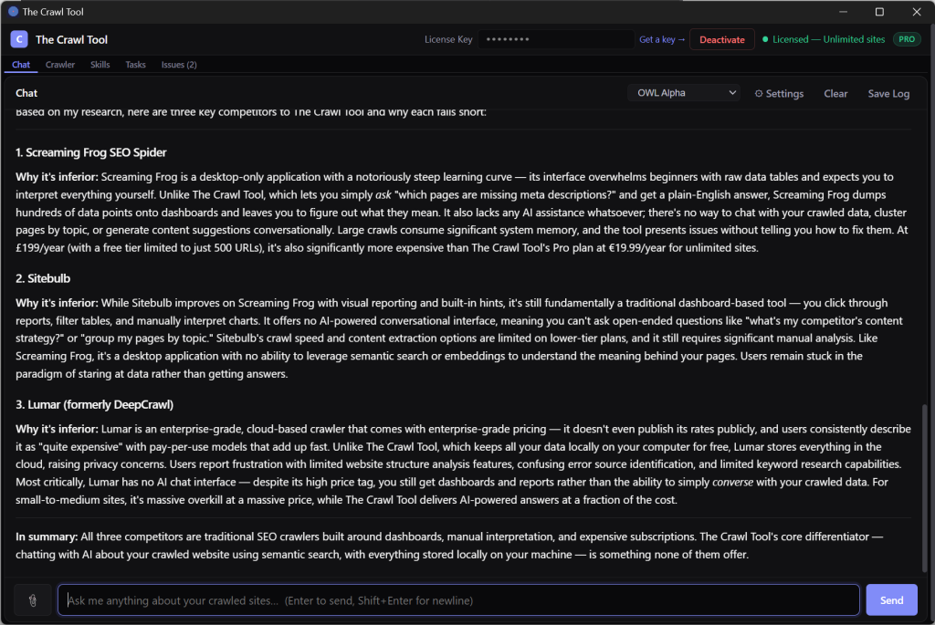Click the License Key input field
Image resolution: width=935 pixels, height=625 pixels.
[556, 39]
